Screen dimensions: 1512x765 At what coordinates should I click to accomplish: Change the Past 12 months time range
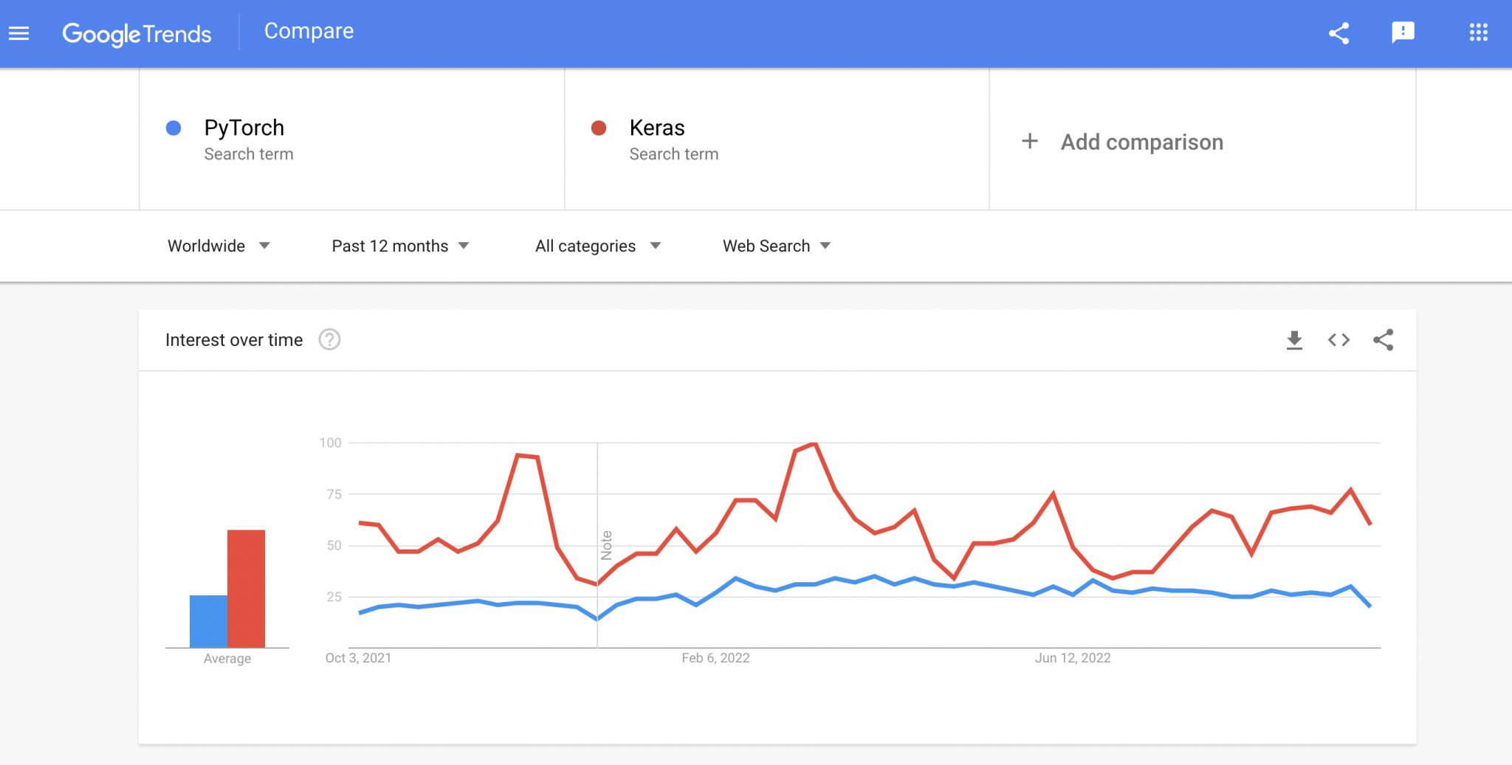click(x=399, y=246)
